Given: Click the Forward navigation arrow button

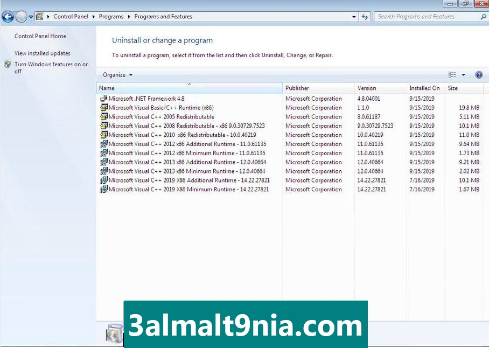Looking at the screenshot, I should pos(21,17).
